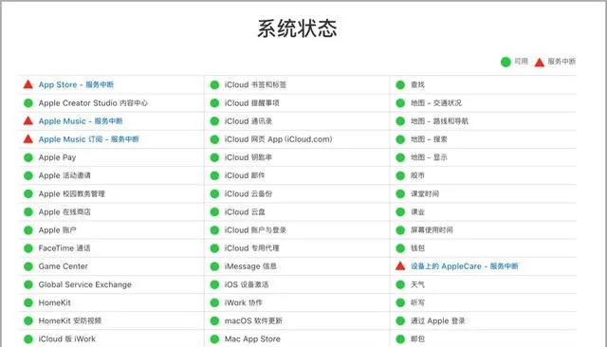Click the green dot for iMessage 信息
The height and width of the screenshot is (347, 607).
[214, 266]
